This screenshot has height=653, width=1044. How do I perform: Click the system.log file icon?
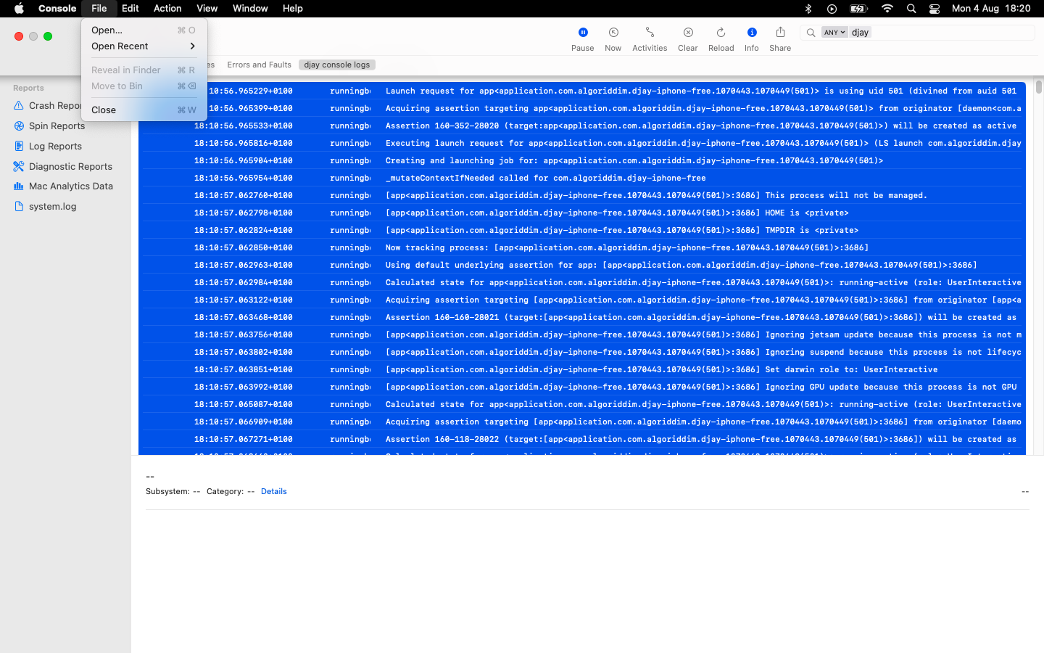[x=19, y=206]
